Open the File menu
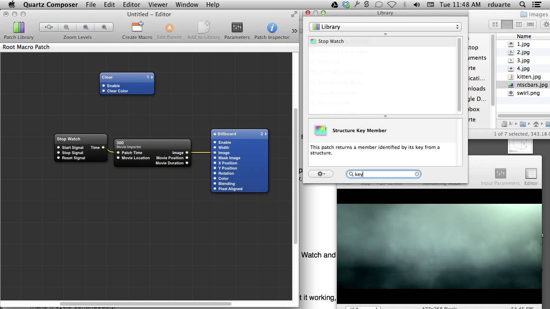 click(x=91, y=5)
